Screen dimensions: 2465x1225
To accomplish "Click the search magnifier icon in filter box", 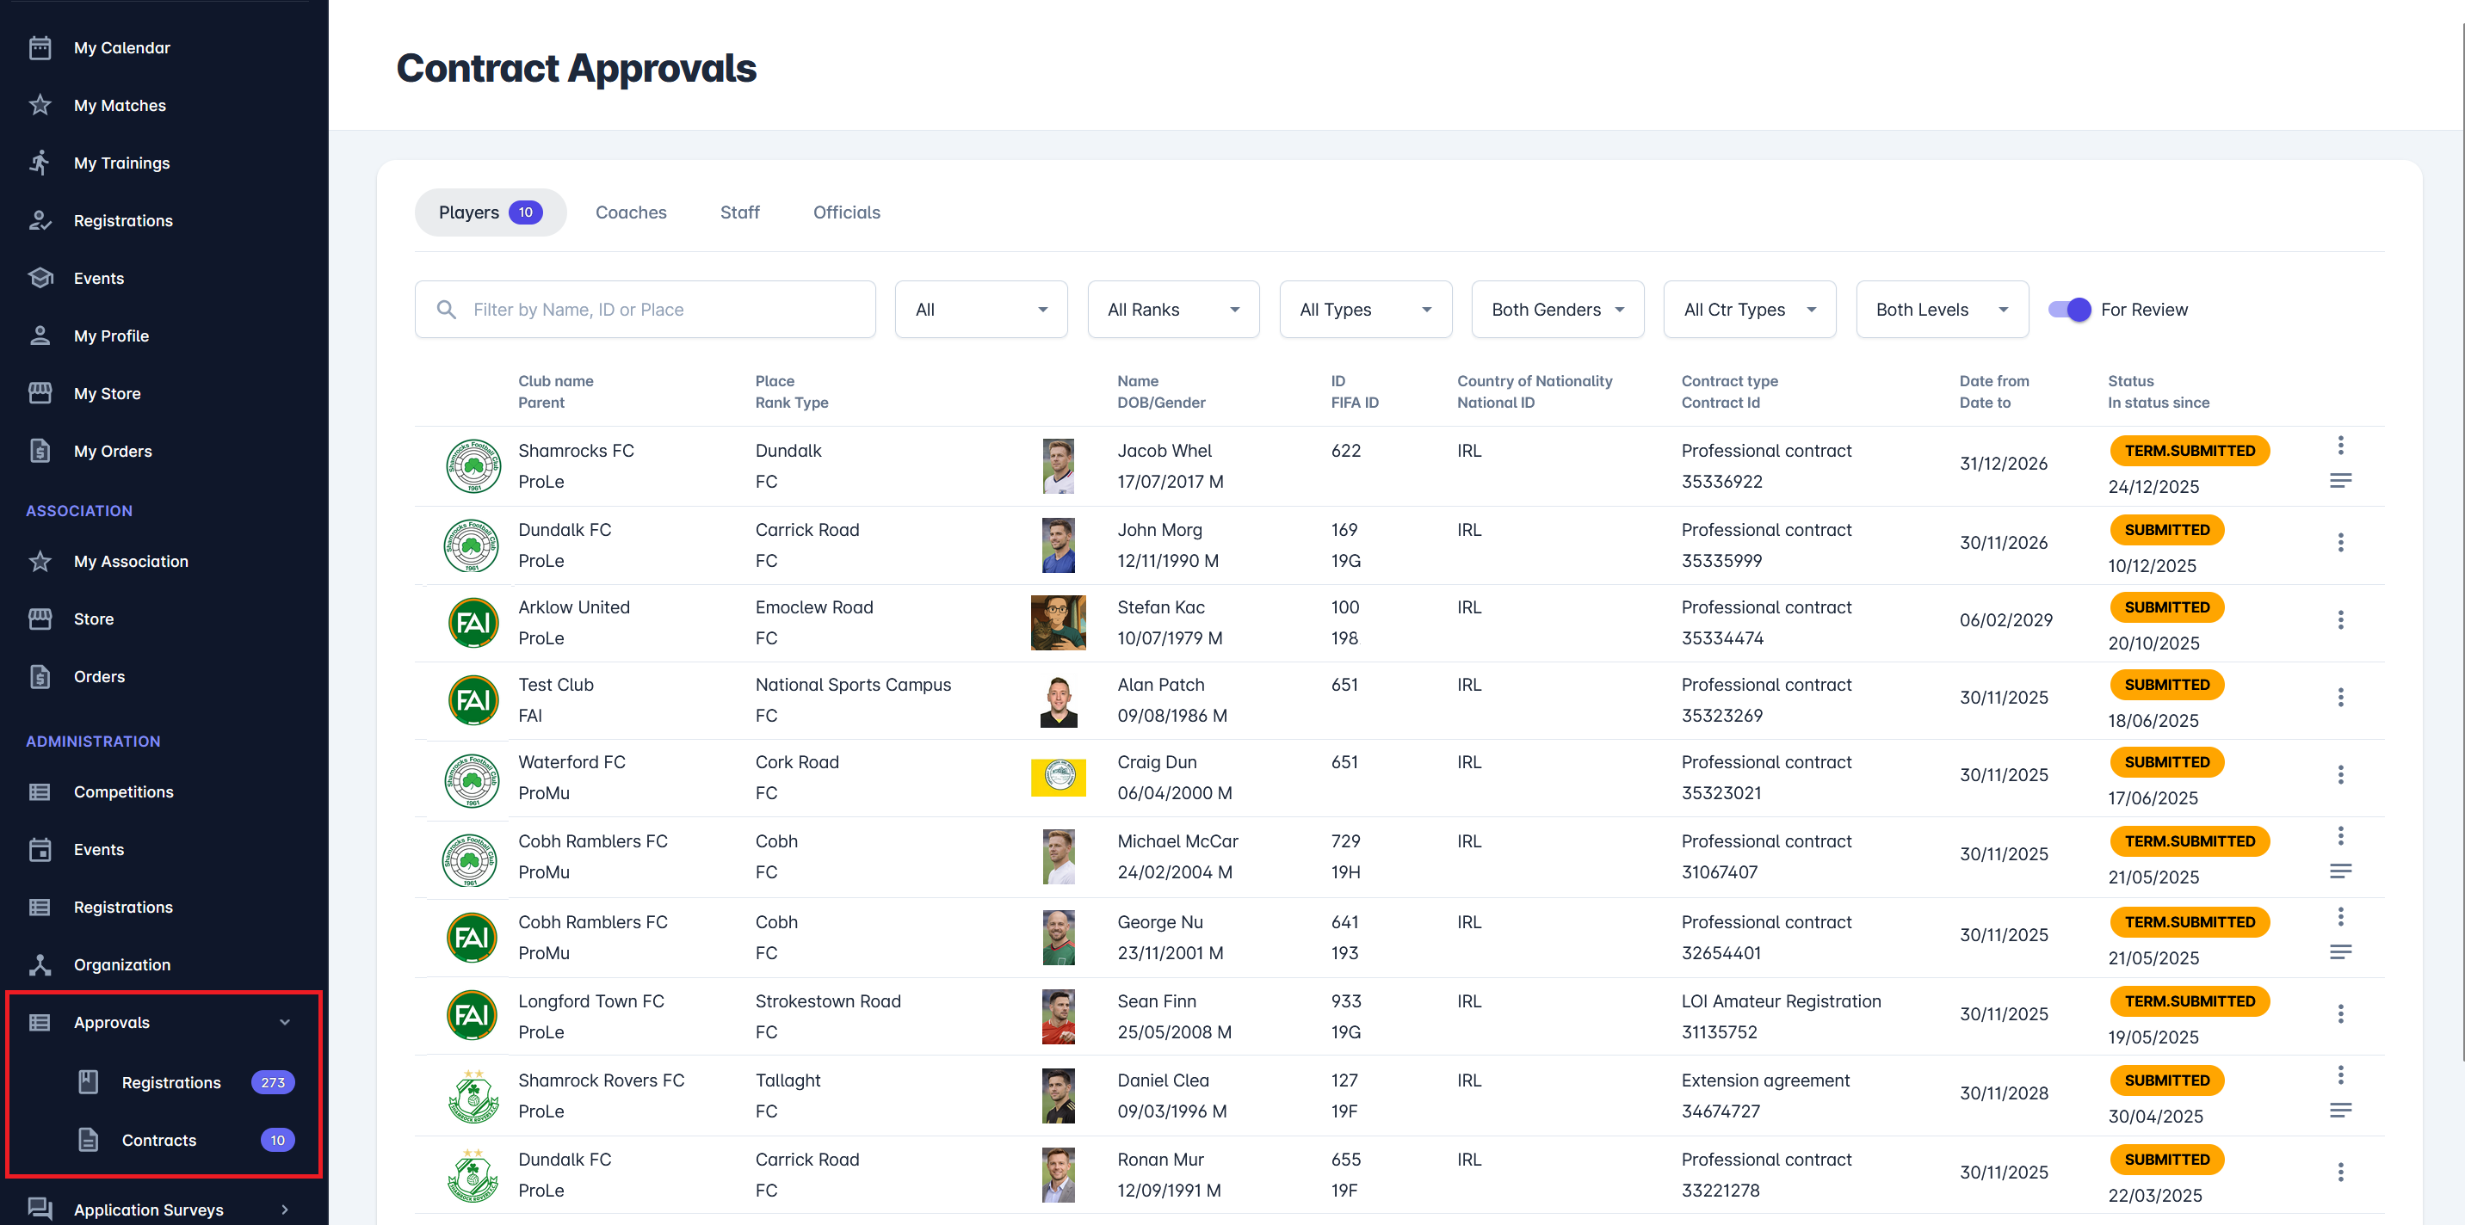I will 446,310.
